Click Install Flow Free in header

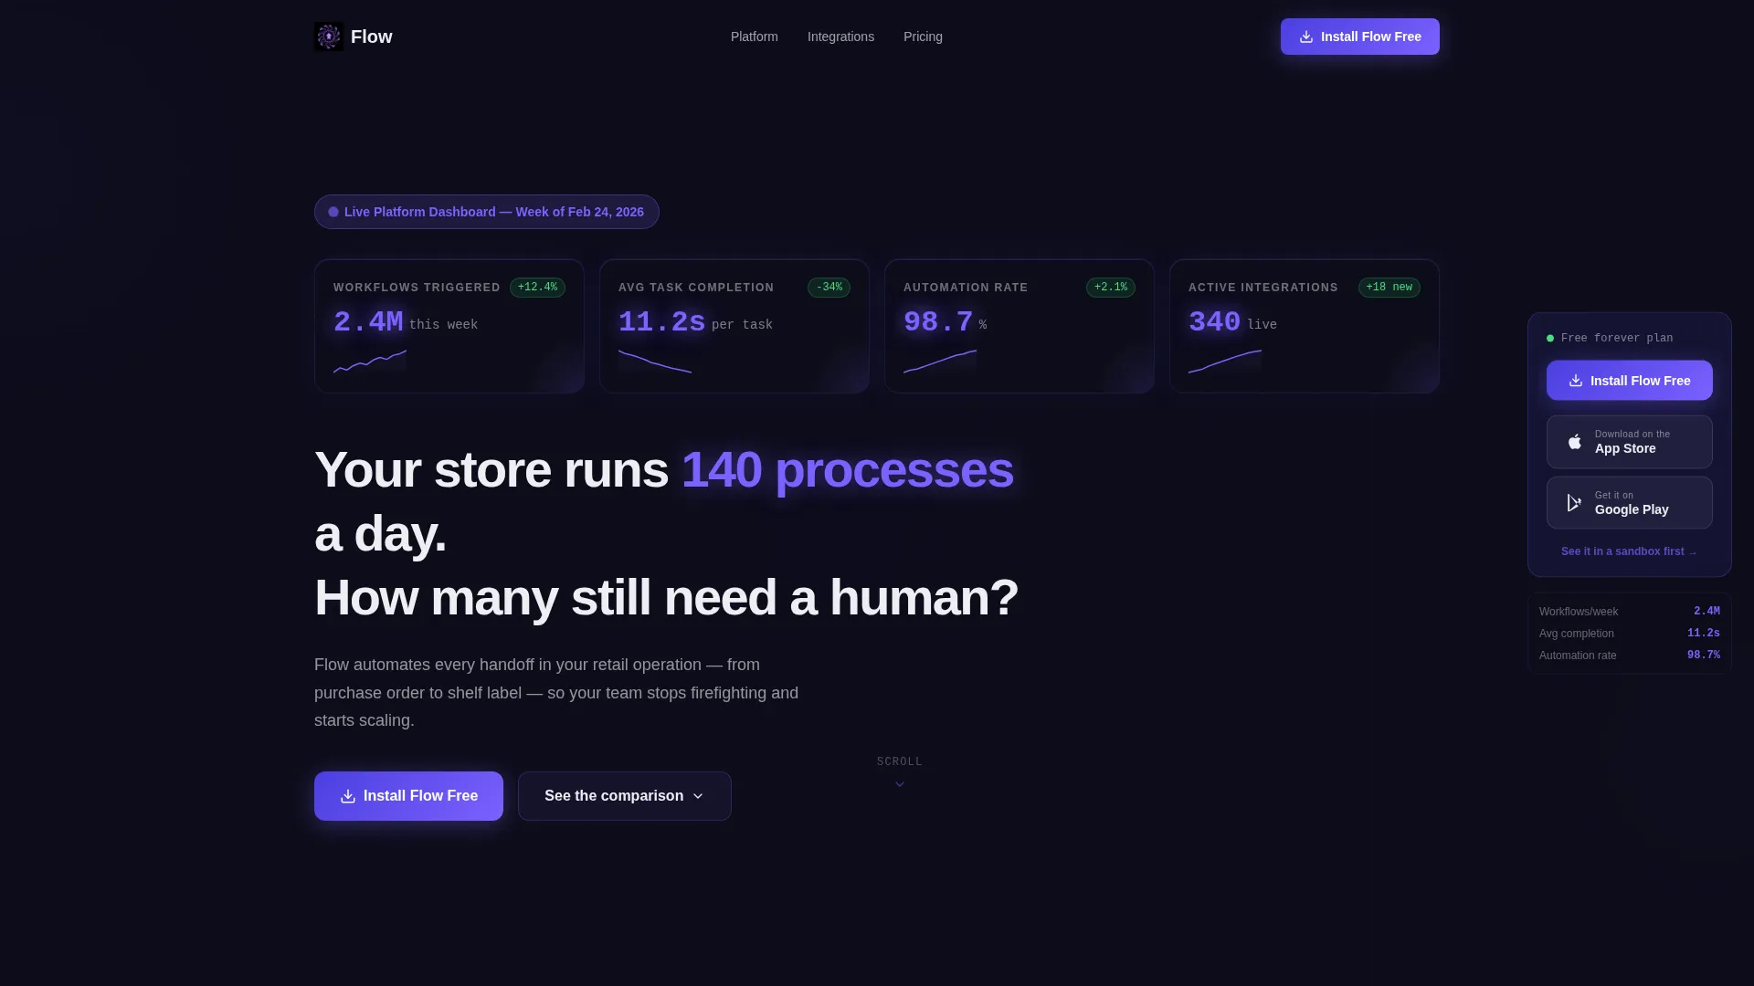tap(1359, 37)
